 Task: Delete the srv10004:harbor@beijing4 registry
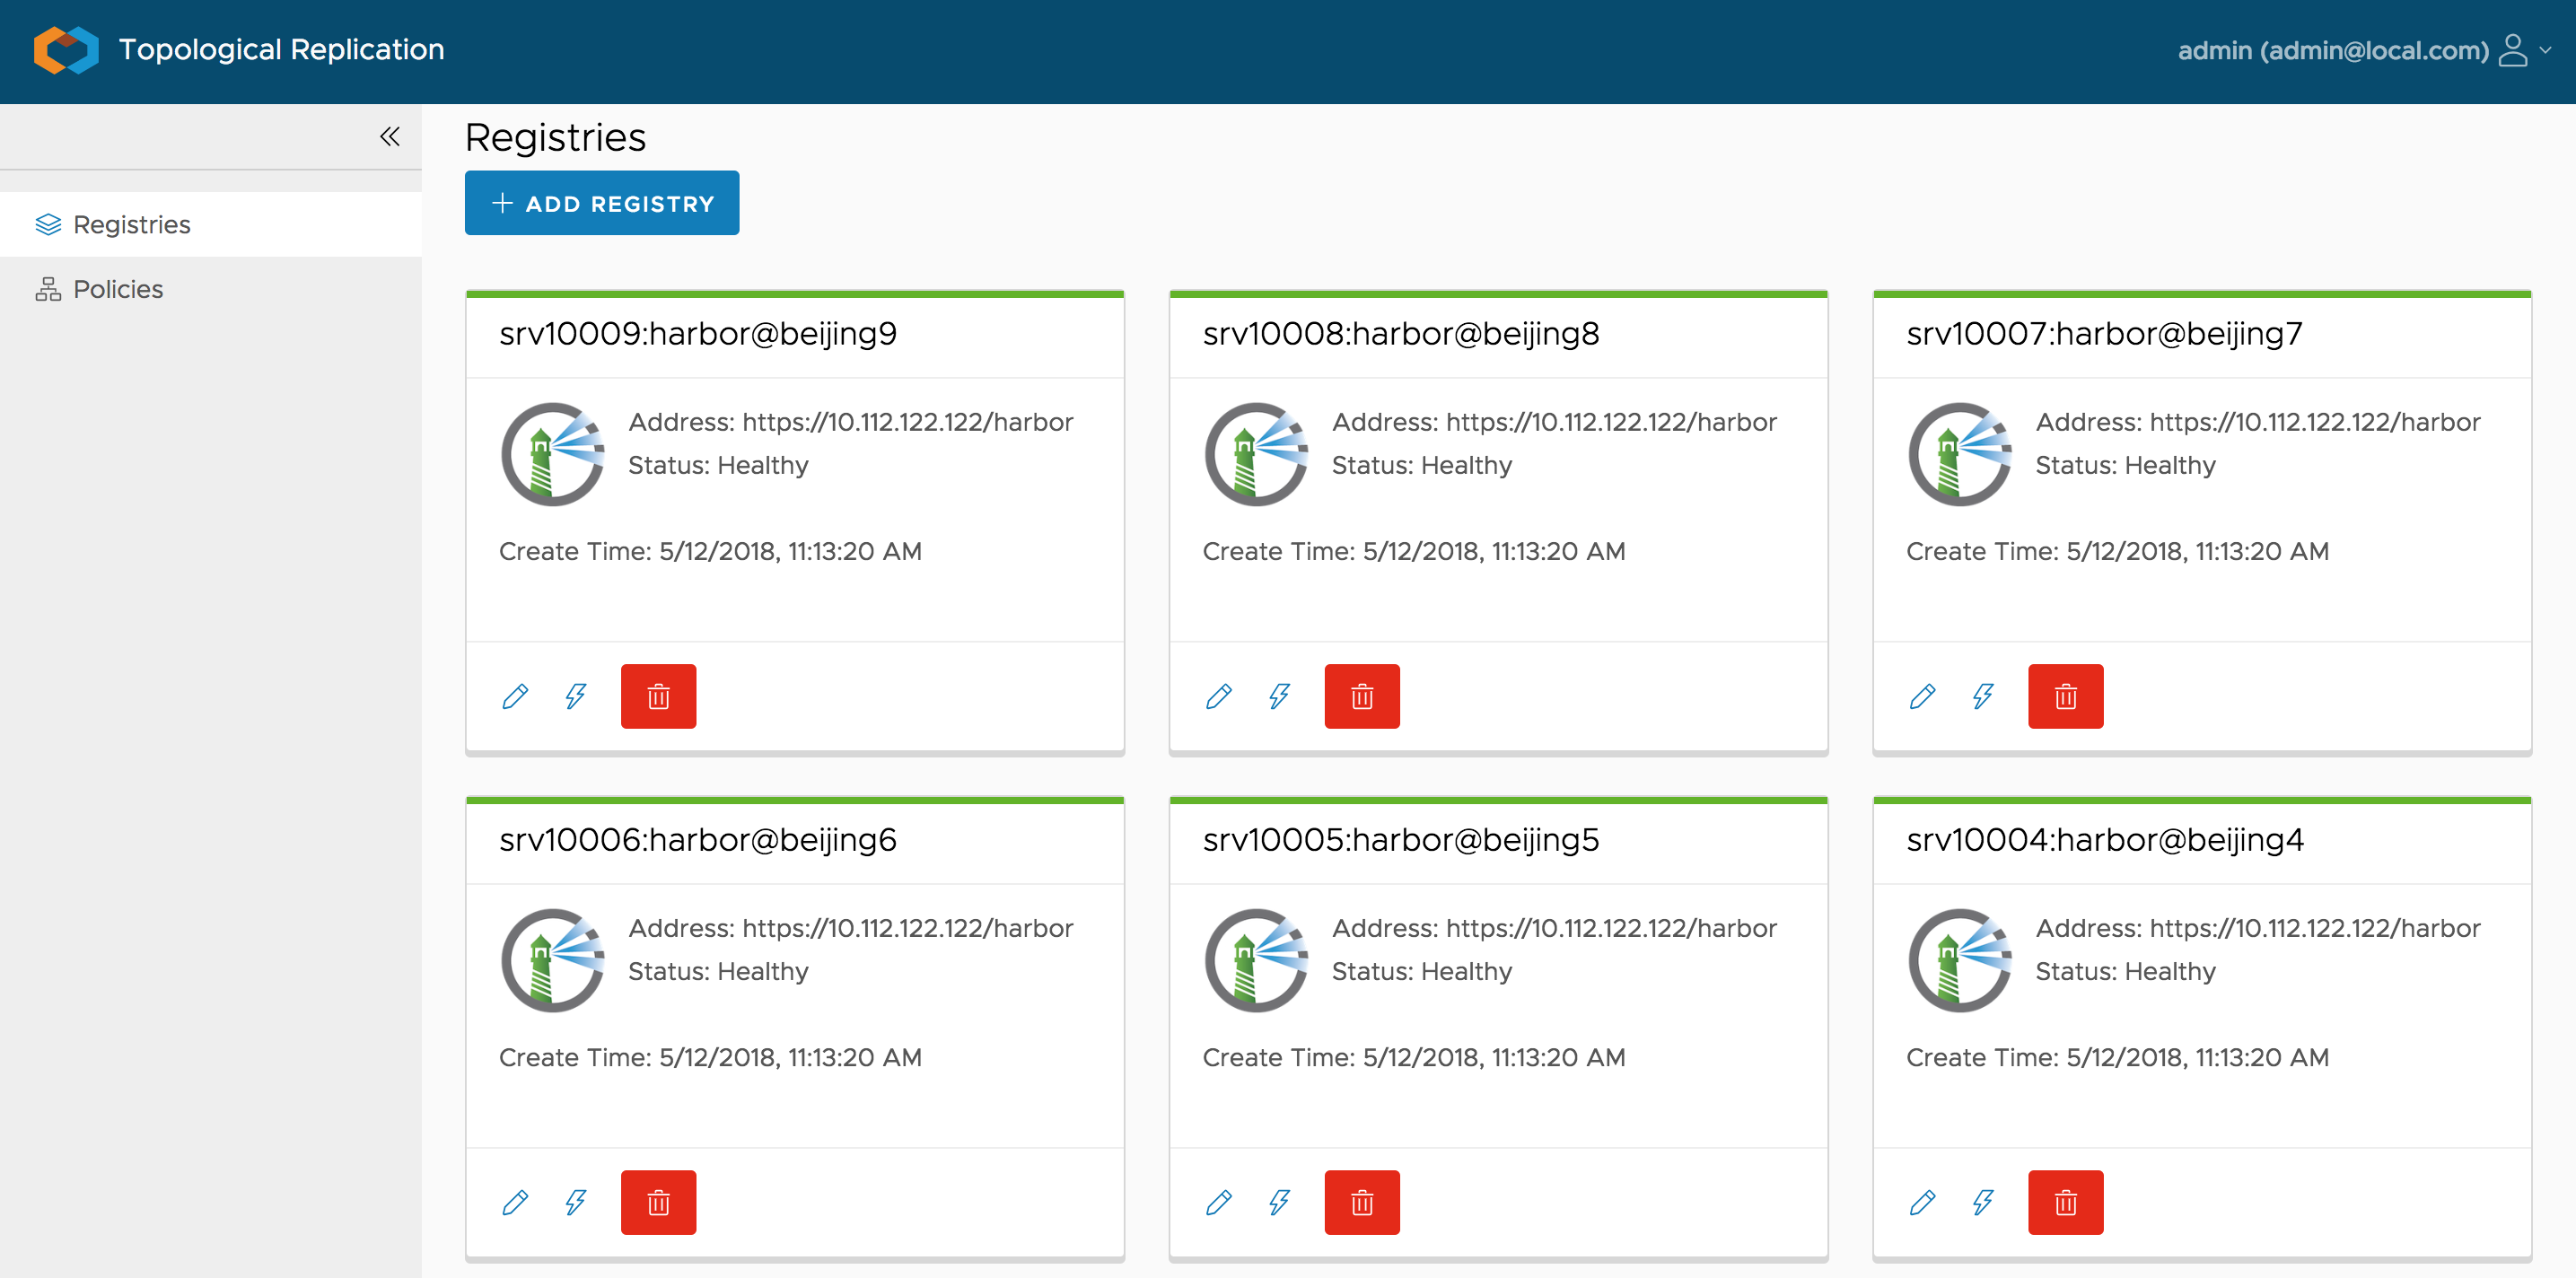[2066, 1202]
